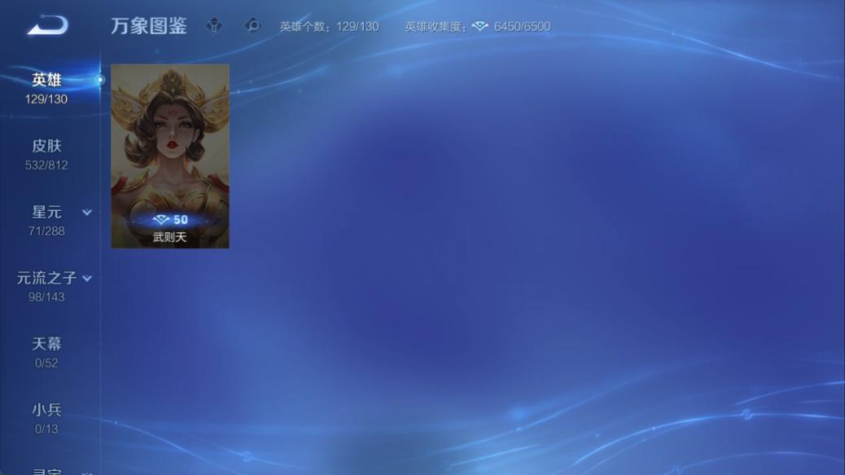This screenshot has width=845, height=475.
Task: Switch to the 小兵 tab
Action: tap(46, 418)
